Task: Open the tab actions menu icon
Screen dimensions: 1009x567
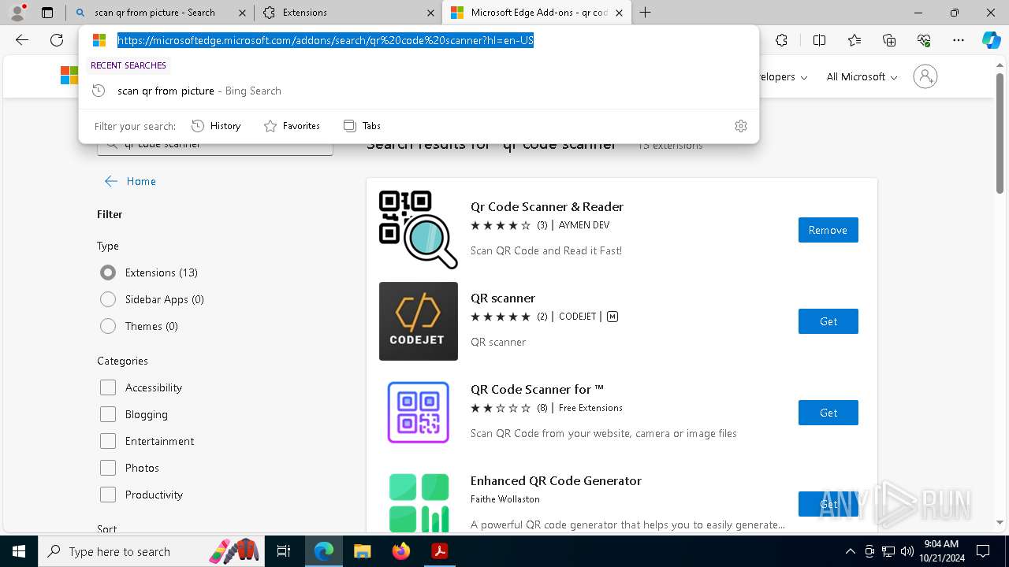Action: [x=47, y=13]
